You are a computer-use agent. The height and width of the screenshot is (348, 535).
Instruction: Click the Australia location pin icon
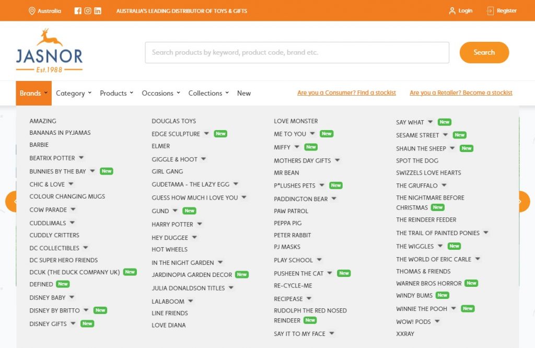point(32,11)
